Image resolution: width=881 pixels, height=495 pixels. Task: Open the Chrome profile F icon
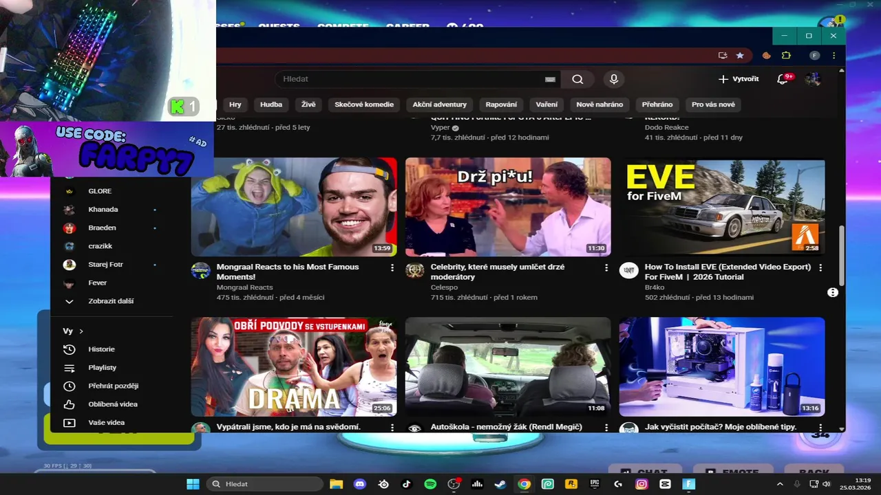click(814, 55)
